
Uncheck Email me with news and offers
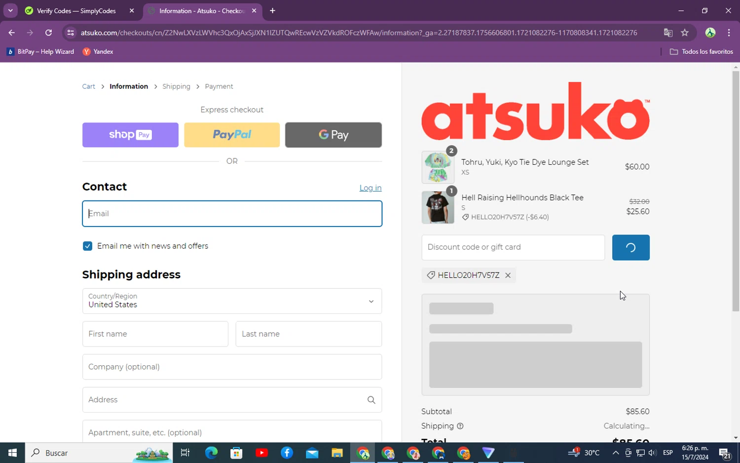tap(87, 246)
